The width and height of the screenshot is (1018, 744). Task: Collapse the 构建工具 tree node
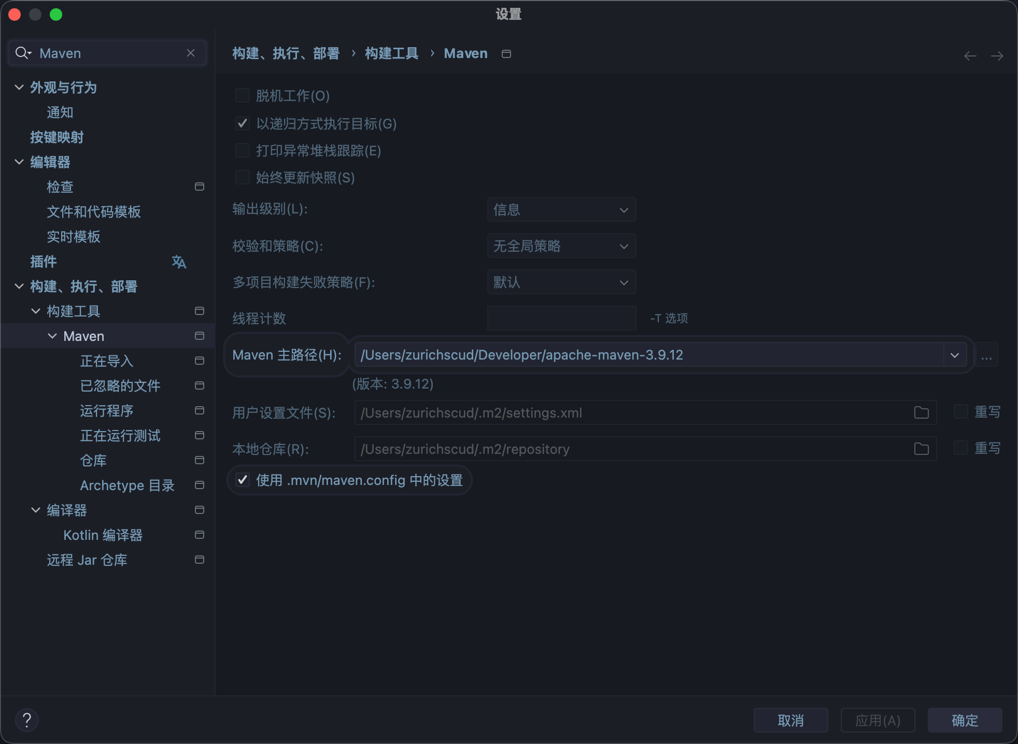click(x=36, y=311)
